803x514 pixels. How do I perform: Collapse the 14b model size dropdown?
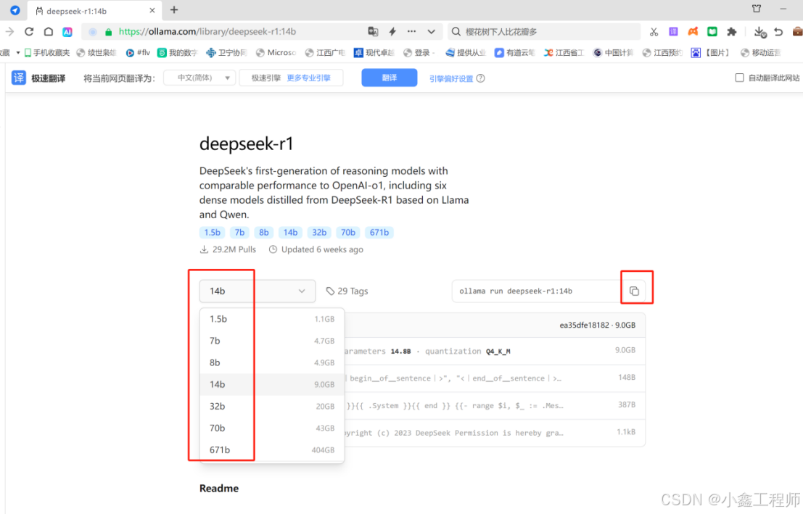[257, 291]
